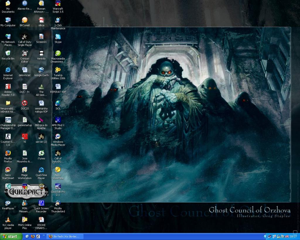This screenshot has height=240, width=300.
Task: Launch Internet Explorer from the desktop
Action: (x=8, y=73)
